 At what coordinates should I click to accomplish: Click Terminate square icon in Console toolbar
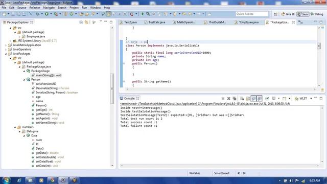coord(223,99)
